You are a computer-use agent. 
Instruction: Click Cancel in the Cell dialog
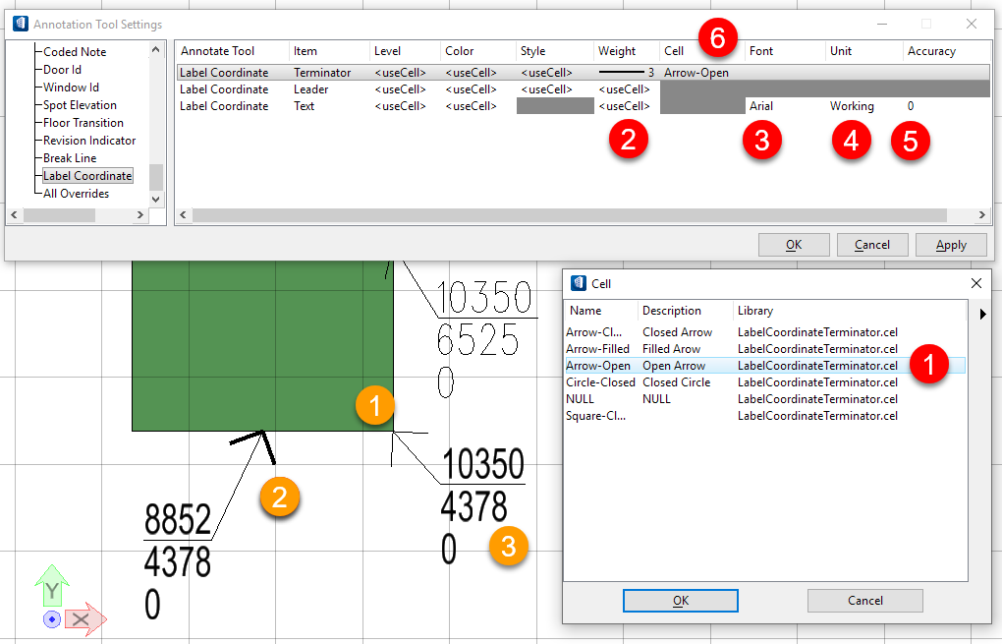pyautogui.click(x=865, y=601)
